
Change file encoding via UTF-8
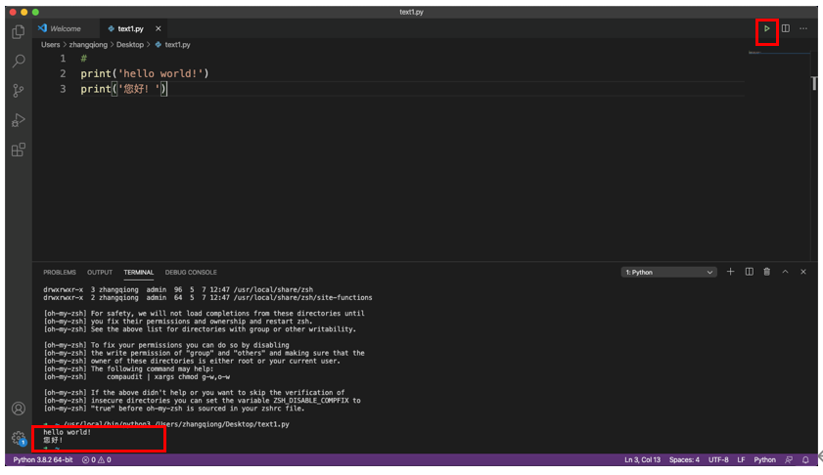718,459
